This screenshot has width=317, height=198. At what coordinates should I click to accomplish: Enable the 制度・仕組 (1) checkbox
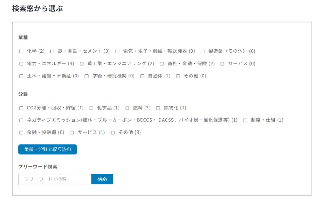[x=245, y=120]
